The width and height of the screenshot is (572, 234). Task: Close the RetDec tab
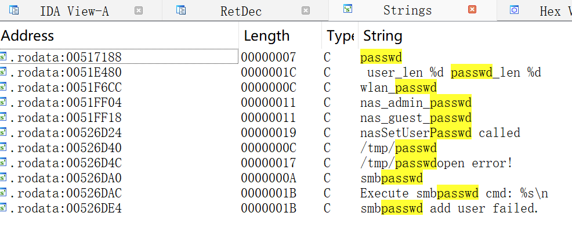[x=306, y=10]
